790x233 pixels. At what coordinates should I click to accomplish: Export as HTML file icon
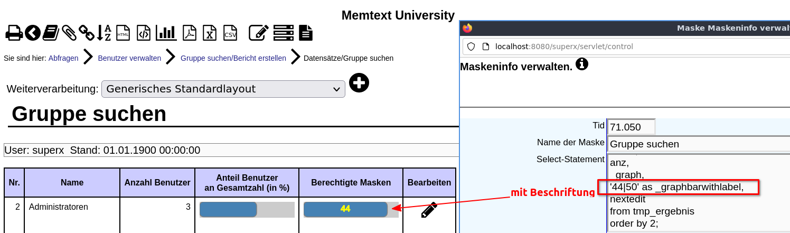pyautogui.click(x=123, y=33)
